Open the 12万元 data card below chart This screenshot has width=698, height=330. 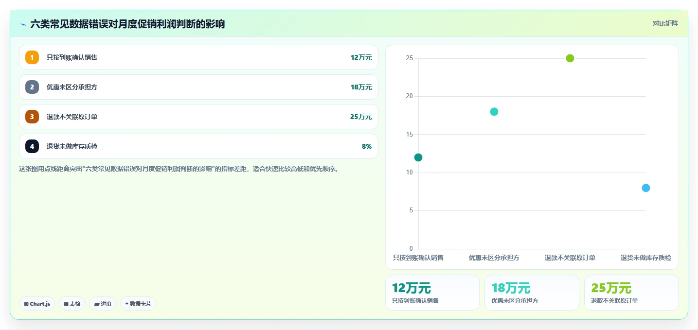coord(432,293)
